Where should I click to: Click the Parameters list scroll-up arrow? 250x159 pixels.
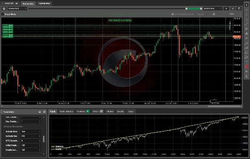44,117
